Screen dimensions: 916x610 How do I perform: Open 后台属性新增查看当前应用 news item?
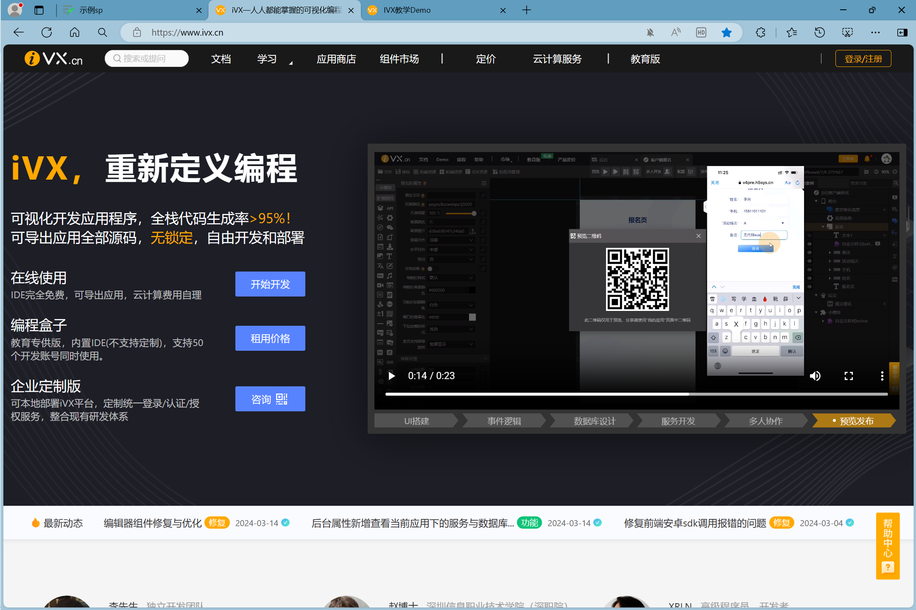coord(412,523)
